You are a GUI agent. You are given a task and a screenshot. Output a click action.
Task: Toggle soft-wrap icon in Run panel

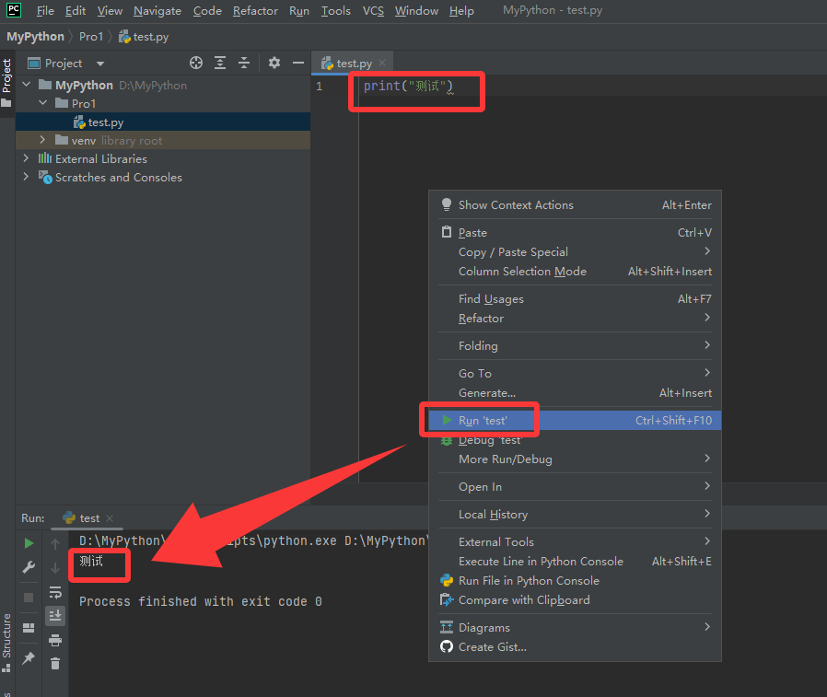pos(55,592)
